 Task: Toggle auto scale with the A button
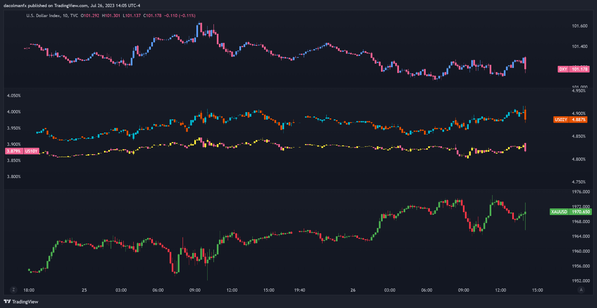click(x=581, y=290)
